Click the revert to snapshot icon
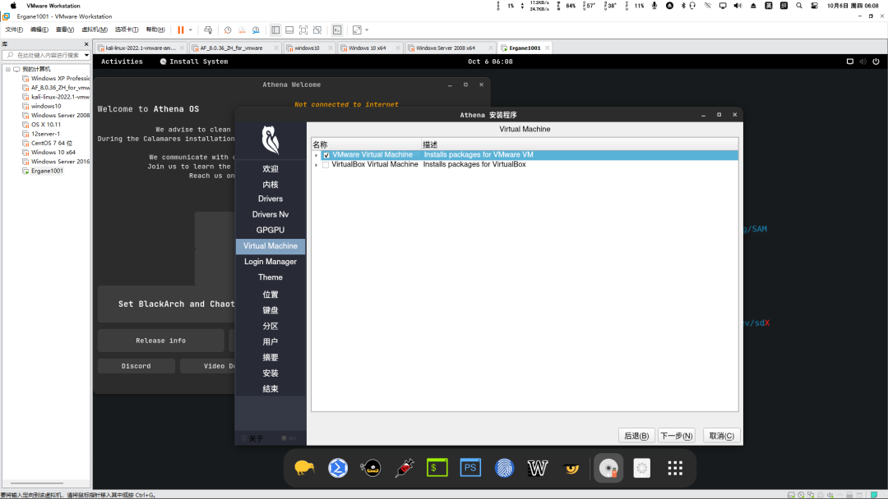Viewport: 888px width, 499px height. point(242,30)
